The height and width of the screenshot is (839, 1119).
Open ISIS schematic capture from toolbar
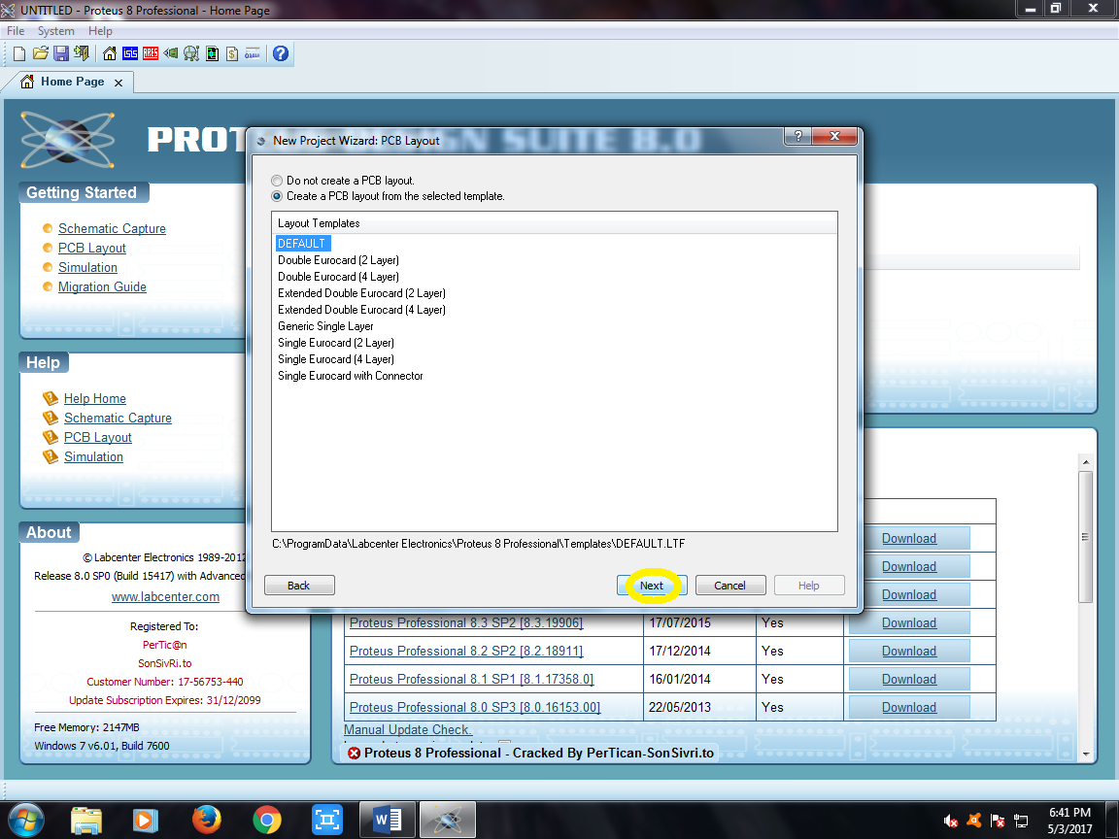(130, 53)
